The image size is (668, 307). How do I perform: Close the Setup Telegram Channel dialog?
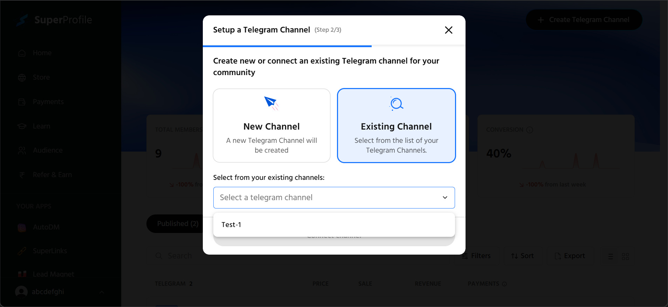pos(448,30)
